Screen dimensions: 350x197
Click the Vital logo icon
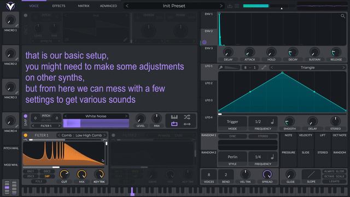[x=10, y=6]
